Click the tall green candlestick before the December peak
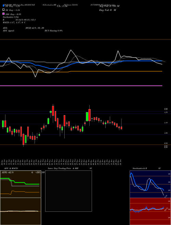 (87, 117)
